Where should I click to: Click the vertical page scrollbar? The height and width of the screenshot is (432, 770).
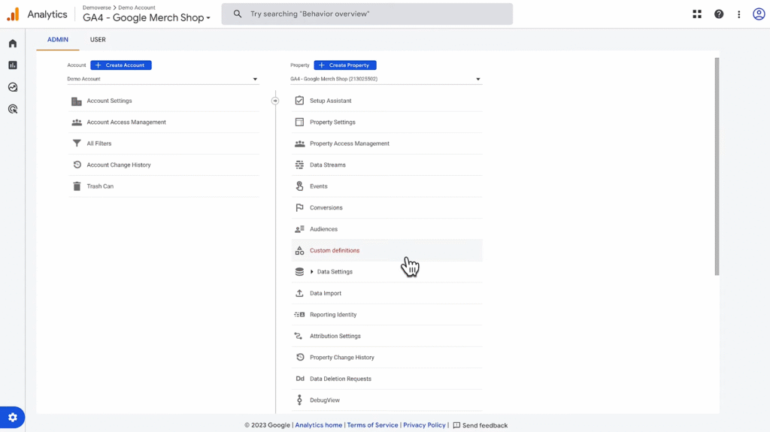click(717, 167)
